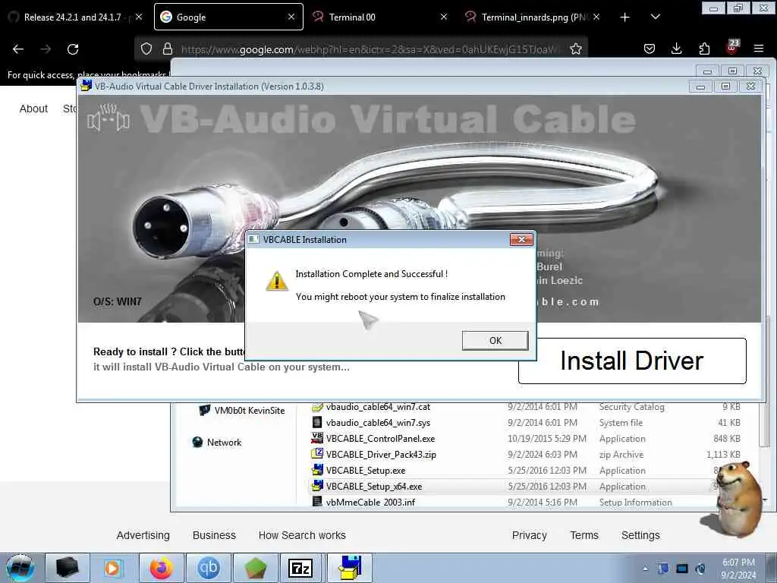Viewport: 777px width, 583px height.
Task: Open the Settings footer menu on Google
Action: tap(640, 535)
